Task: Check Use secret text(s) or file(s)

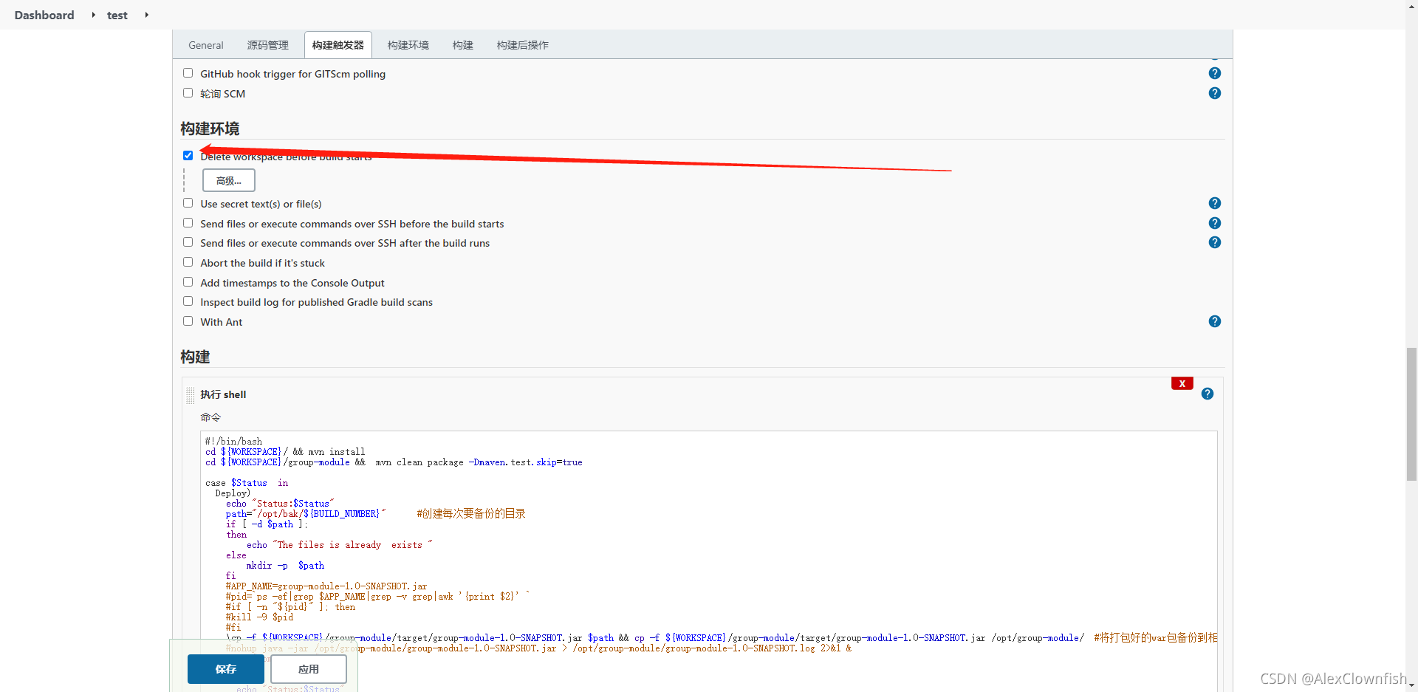Action: pos(188,203)
